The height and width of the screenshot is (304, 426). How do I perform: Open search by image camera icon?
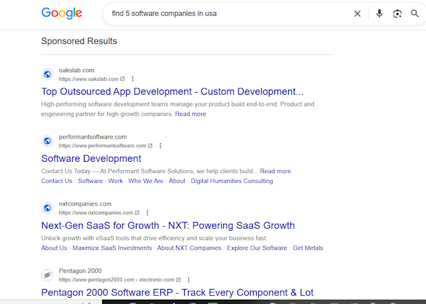397,14
